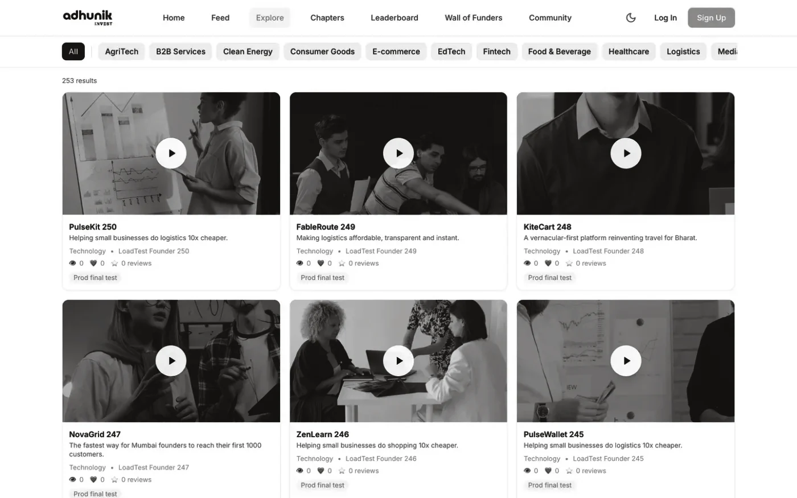Click the Log In link
The image size is (797, 498).
pyautogui.click(x=665, y=18)
